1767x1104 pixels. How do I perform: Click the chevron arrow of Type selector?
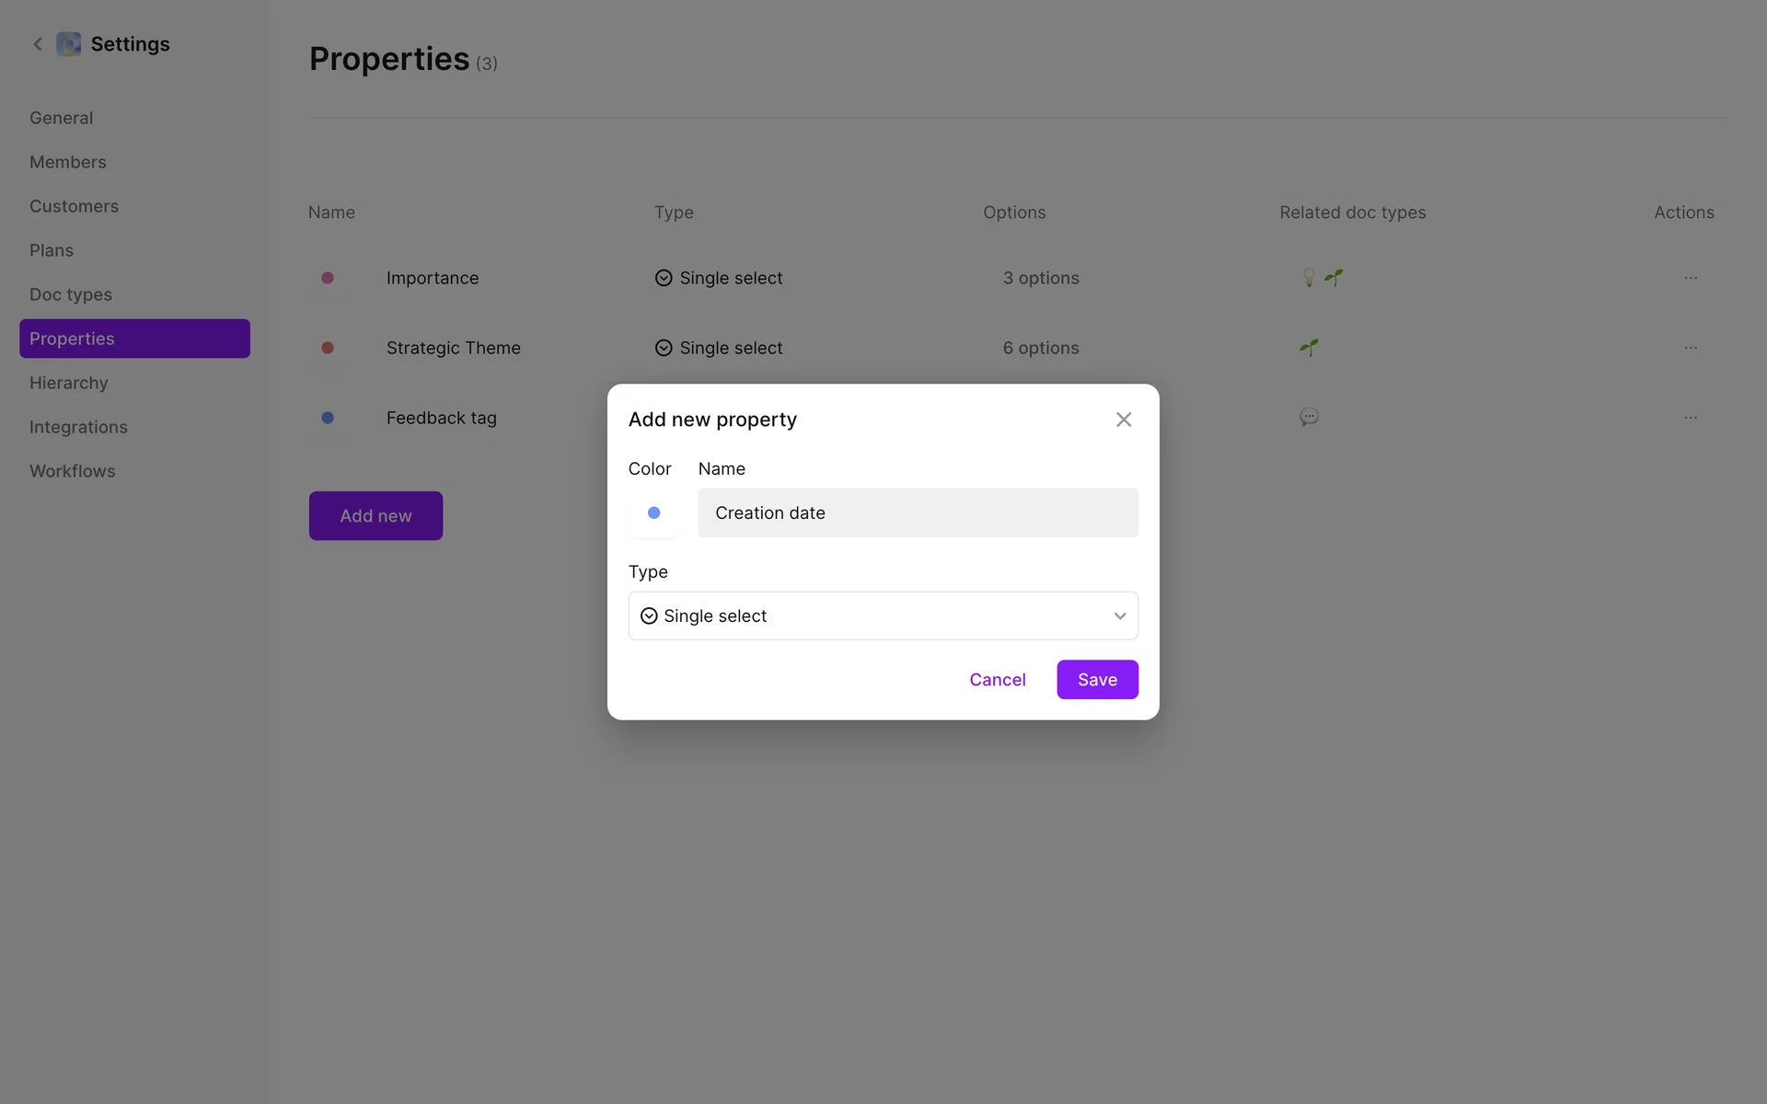pos(1119,616)
